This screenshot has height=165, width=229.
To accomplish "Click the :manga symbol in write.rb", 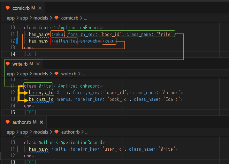I will click(x=63, y=99).
